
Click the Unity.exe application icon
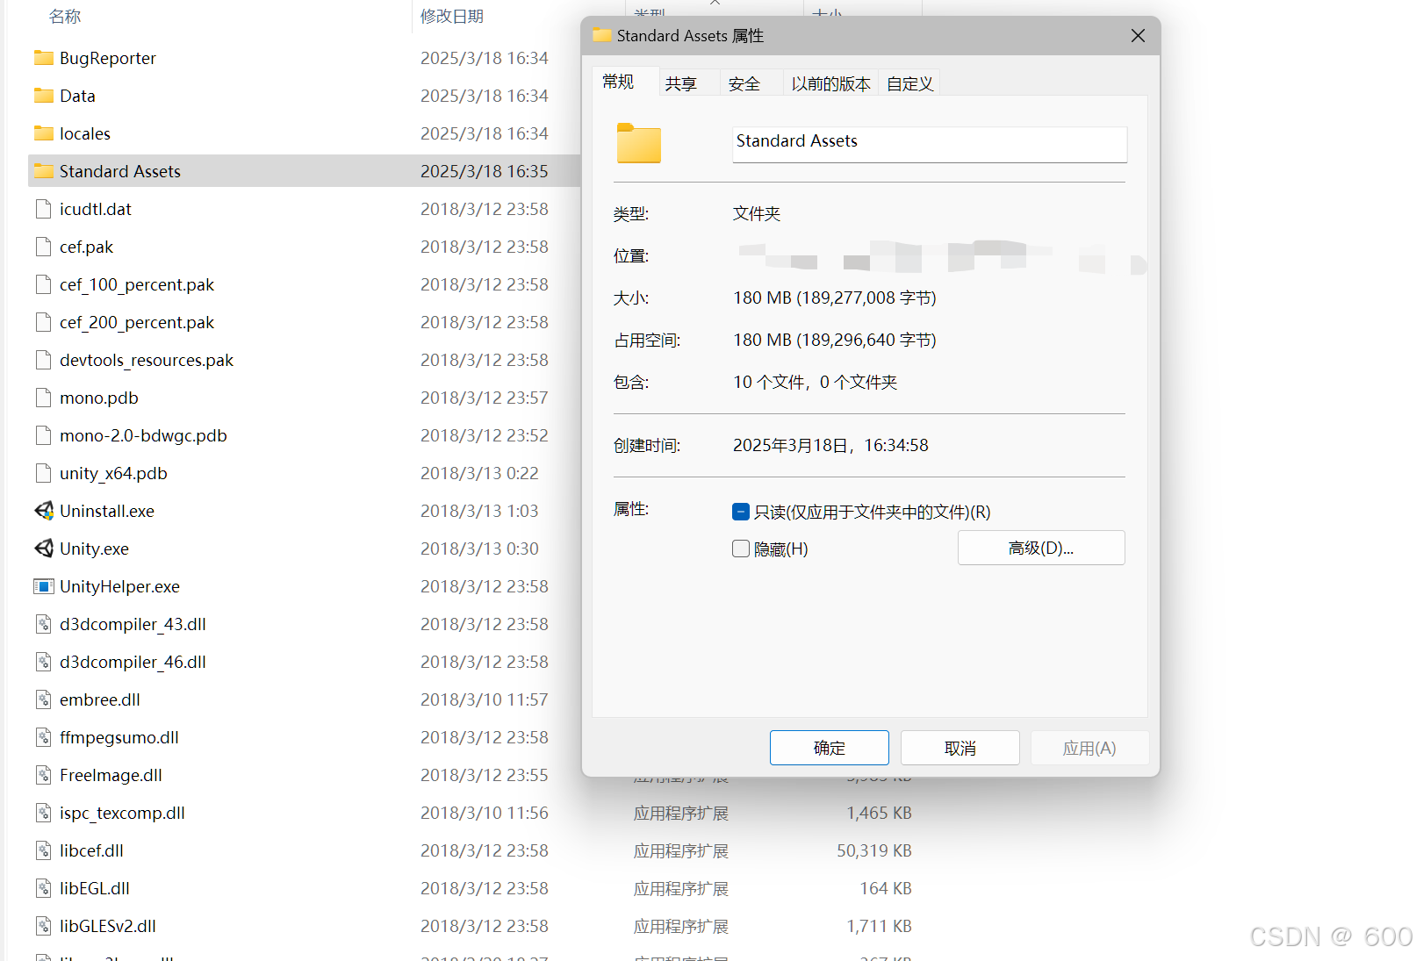[43, 549]
